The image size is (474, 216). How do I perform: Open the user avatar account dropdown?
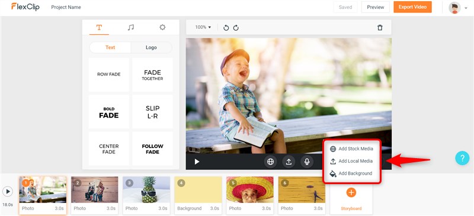(458, 8)
